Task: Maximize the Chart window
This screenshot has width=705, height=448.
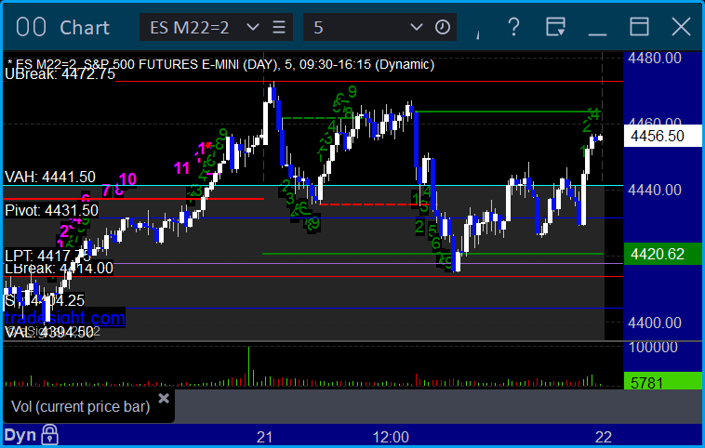Action: click(x=639, y=27)
